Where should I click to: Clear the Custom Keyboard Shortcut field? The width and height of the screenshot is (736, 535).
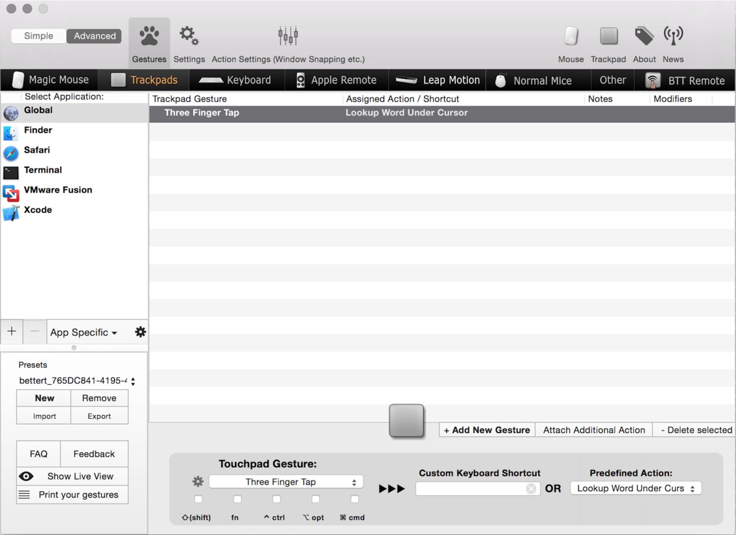coord(531,488)
